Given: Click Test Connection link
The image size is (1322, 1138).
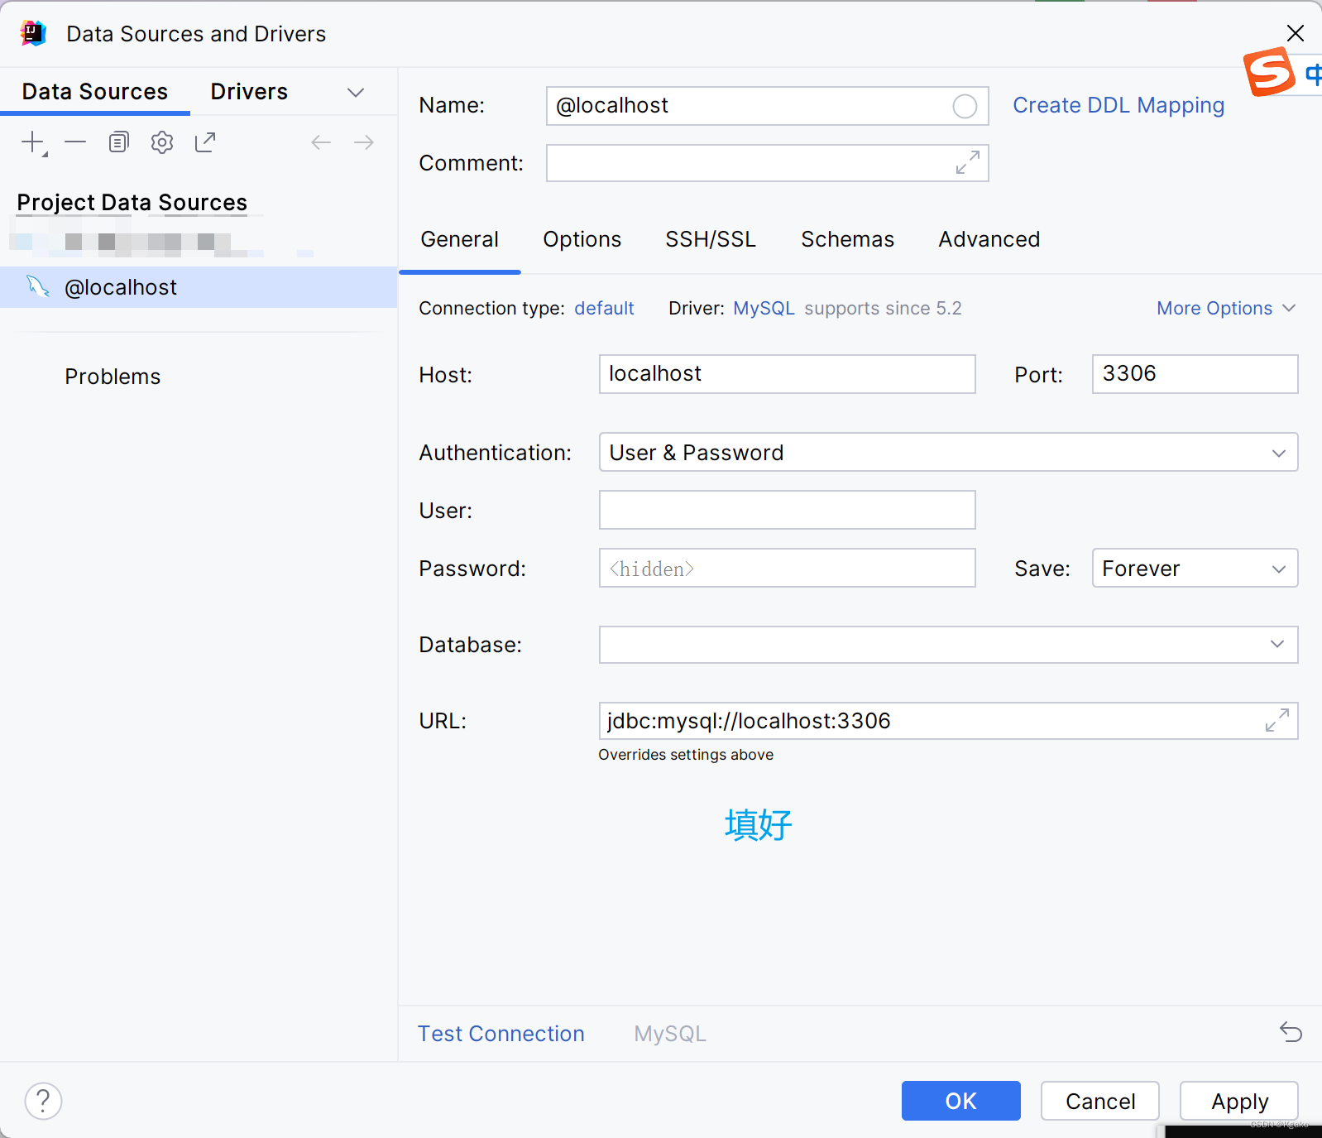Looking at the screenshot, I should coord(501,1033).
